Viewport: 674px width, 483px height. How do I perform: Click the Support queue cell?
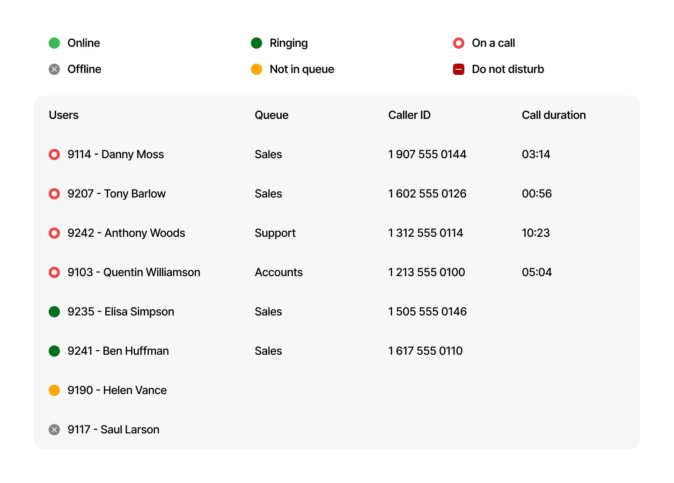[x=275, y=233]
